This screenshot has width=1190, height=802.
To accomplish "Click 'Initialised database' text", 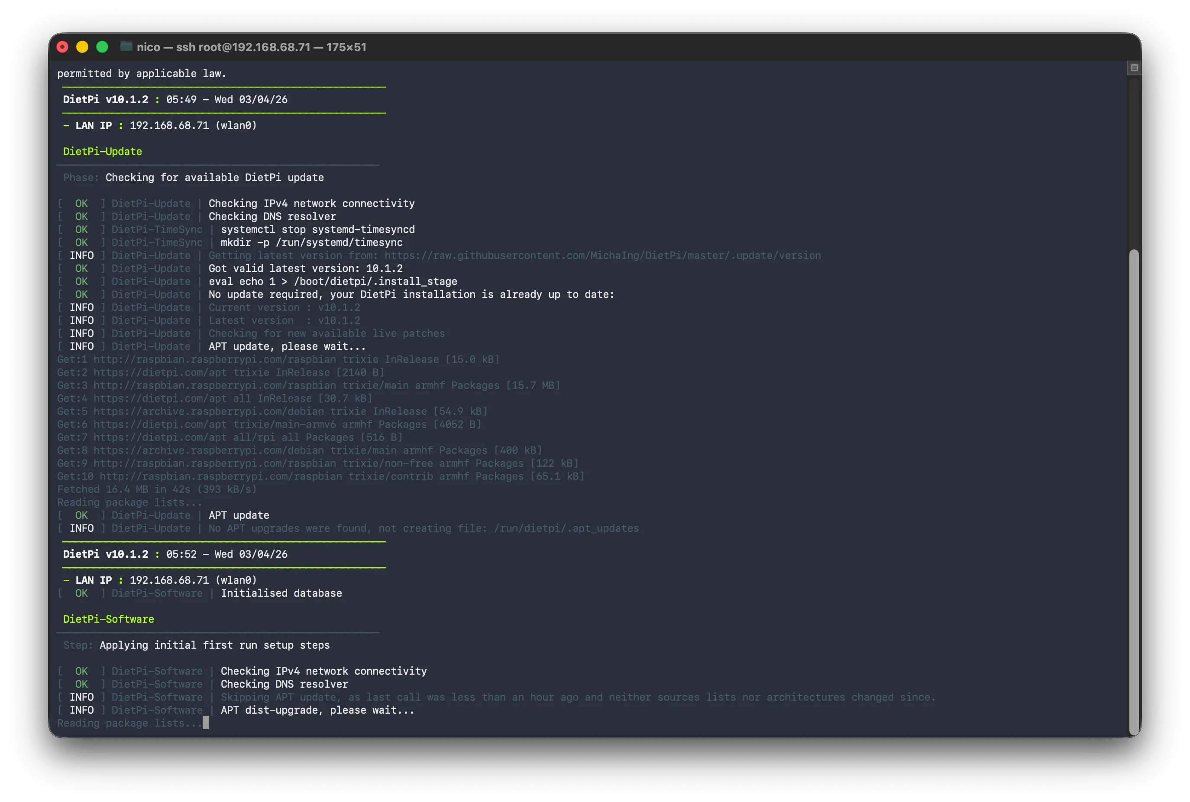I will [x=281, y=593].
